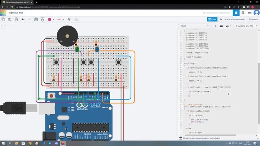Open Windows taskbar search
260x146 pixels.
pyautogui.click(x=10, y=143)
